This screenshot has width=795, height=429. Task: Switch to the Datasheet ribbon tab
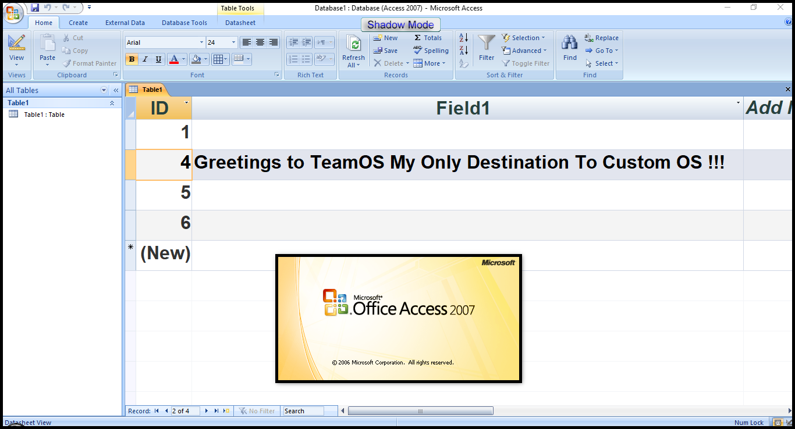coord(240,23)
